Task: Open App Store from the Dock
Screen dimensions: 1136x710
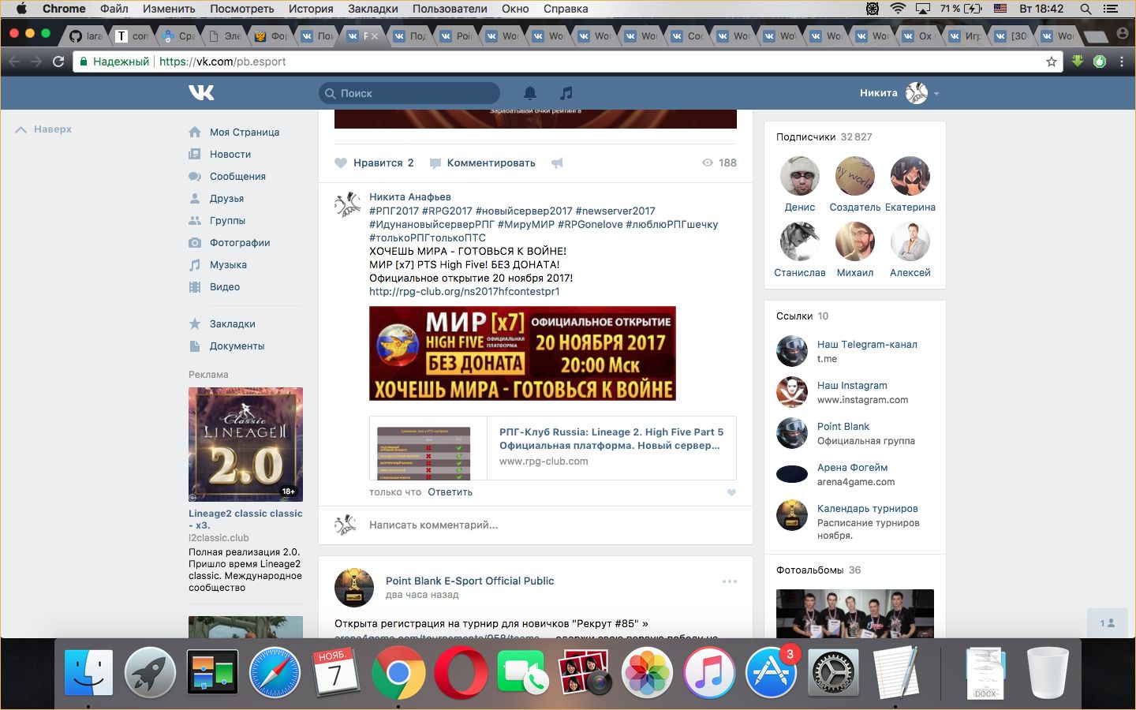Action: [x=771, y=672]
